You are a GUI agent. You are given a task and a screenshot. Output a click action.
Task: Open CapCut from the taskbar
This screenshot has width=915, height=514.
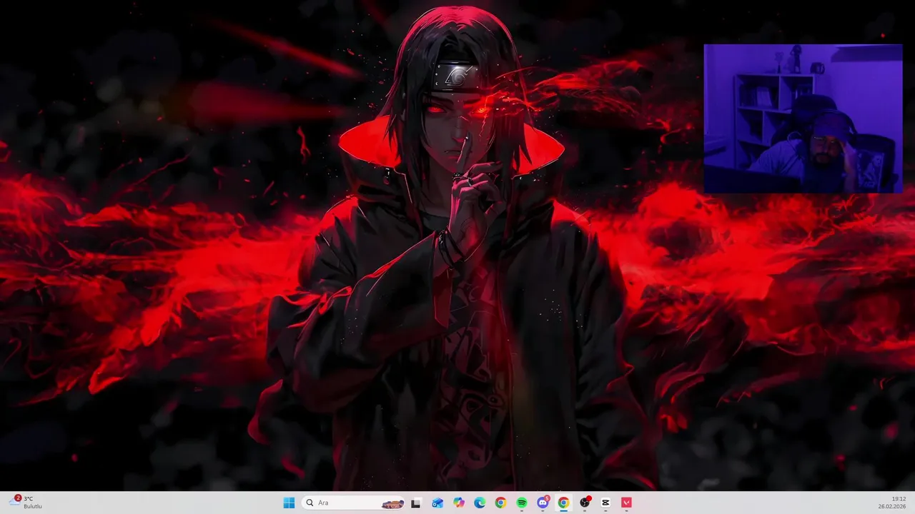(605, 503)
